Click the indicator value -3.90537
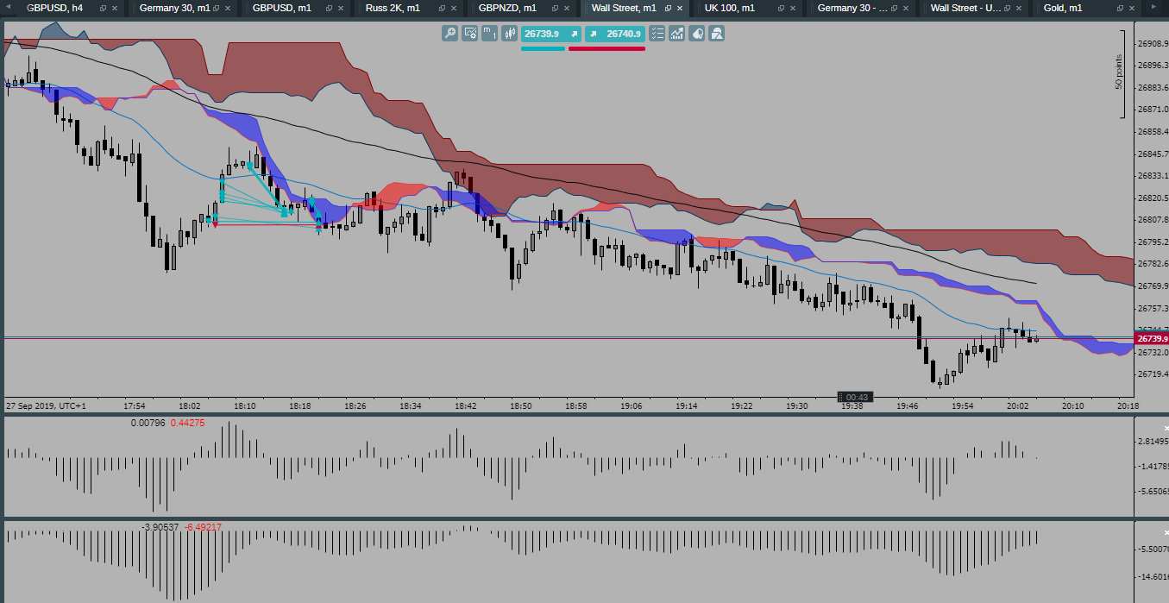Image resolution: width=1169 pixels, height=603 pixels. tap(160, 526)
